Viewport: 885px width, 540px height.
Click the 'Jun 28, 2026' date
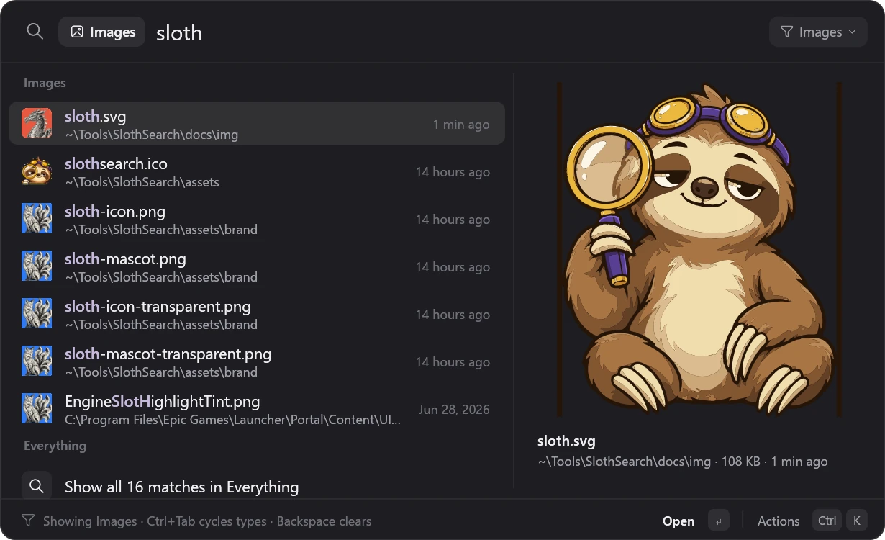click(x=454, y=410)
